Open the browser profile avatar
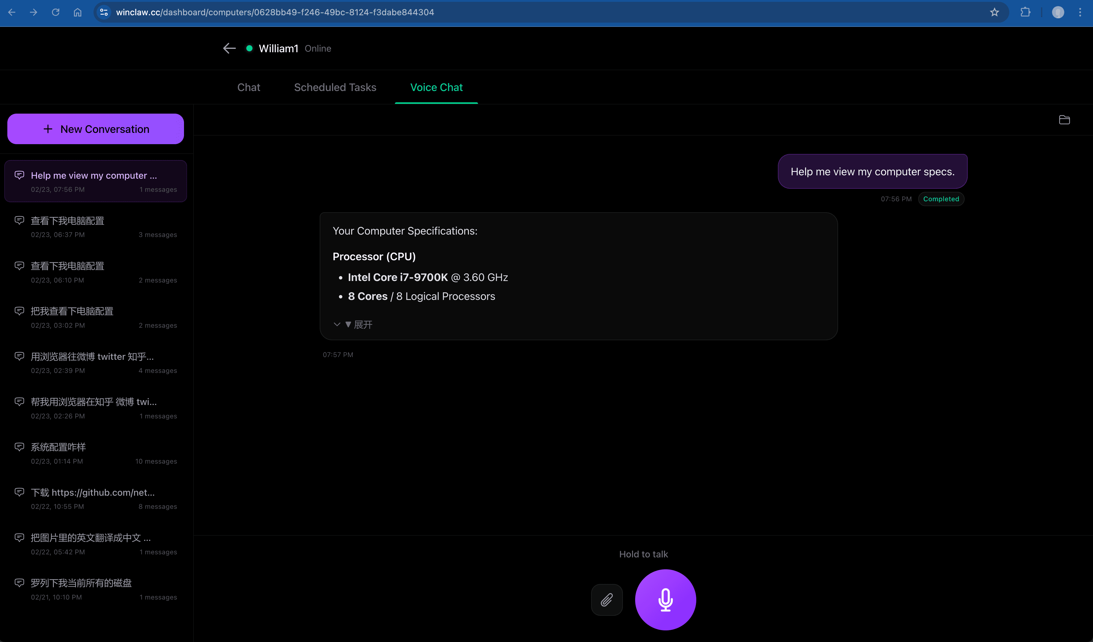The height and width of the screenshot is (642, 1093). (1058, 12)
